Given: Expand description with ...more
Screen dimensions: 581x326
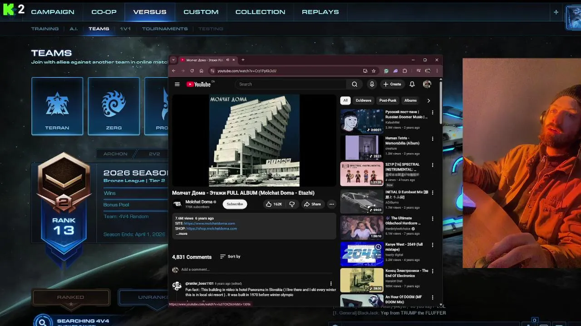Looking at the screenshot, I should 182,234.
